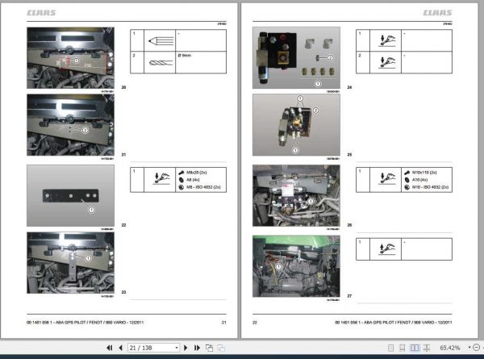Click the install symbol beside figure 26
484x359 pixels.
coord(386,180)
